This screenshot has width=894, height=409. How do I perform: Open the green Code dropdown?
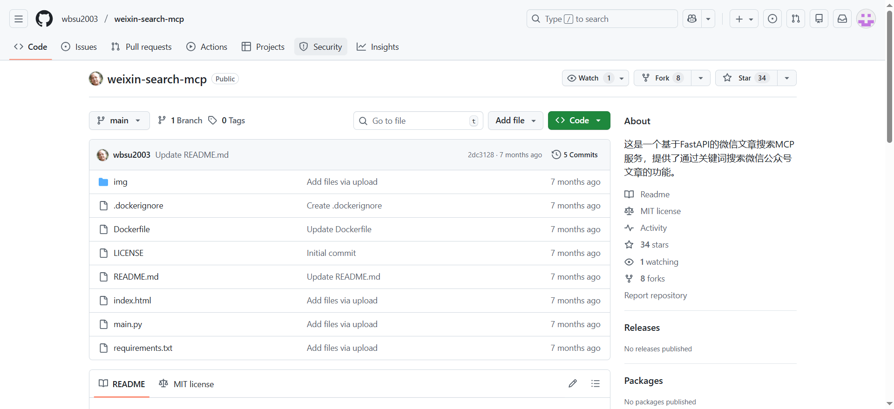tap(579, 121)
